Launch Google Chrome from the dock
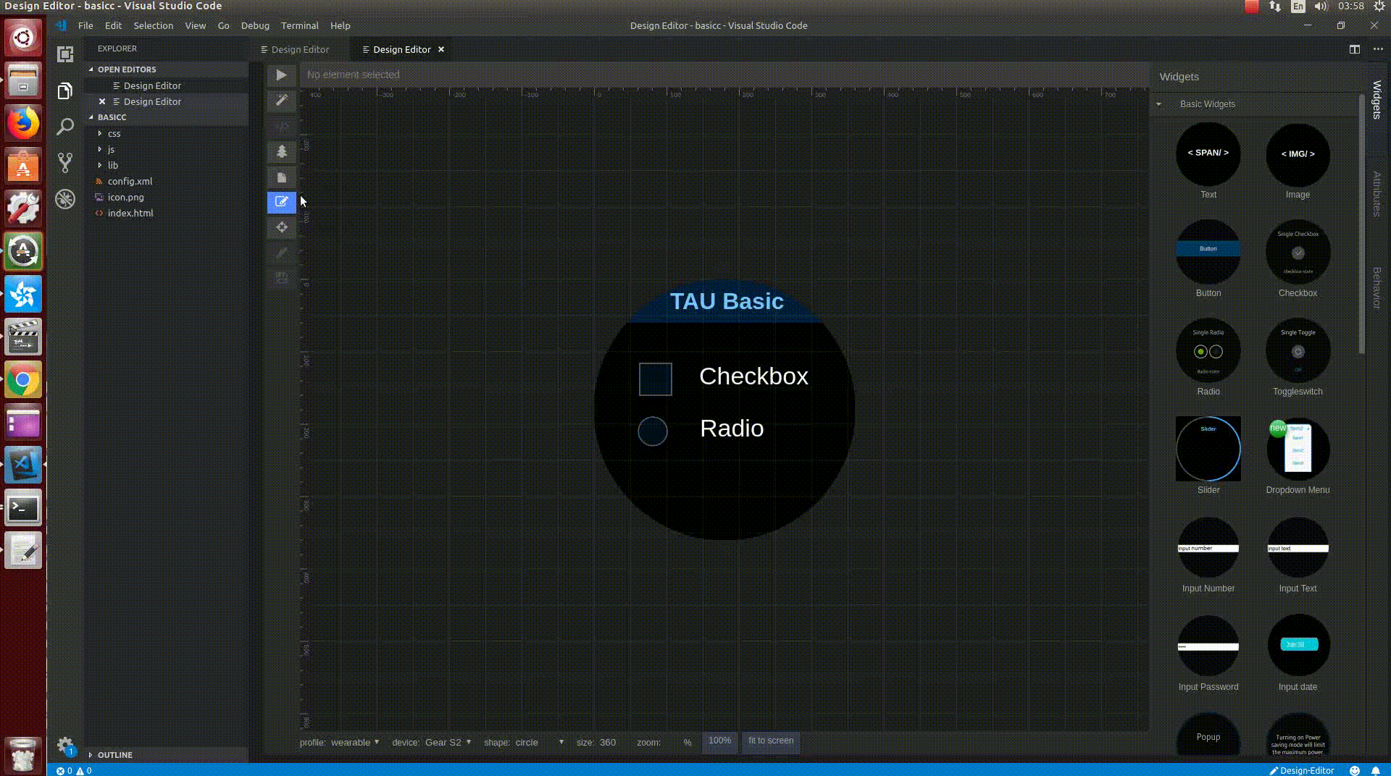Viewport: 1391px width, 776px height. [x=23, y=379]
